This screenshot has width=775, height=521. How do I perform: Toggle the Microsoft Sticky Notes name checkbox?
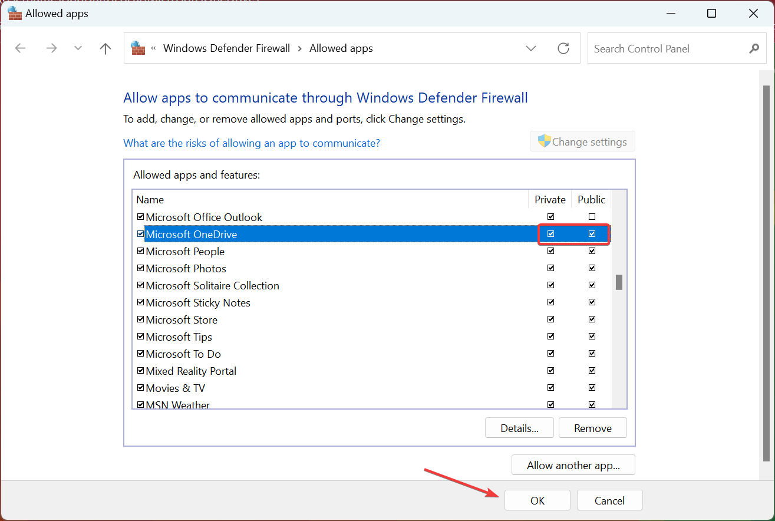(x=140, y=302)
